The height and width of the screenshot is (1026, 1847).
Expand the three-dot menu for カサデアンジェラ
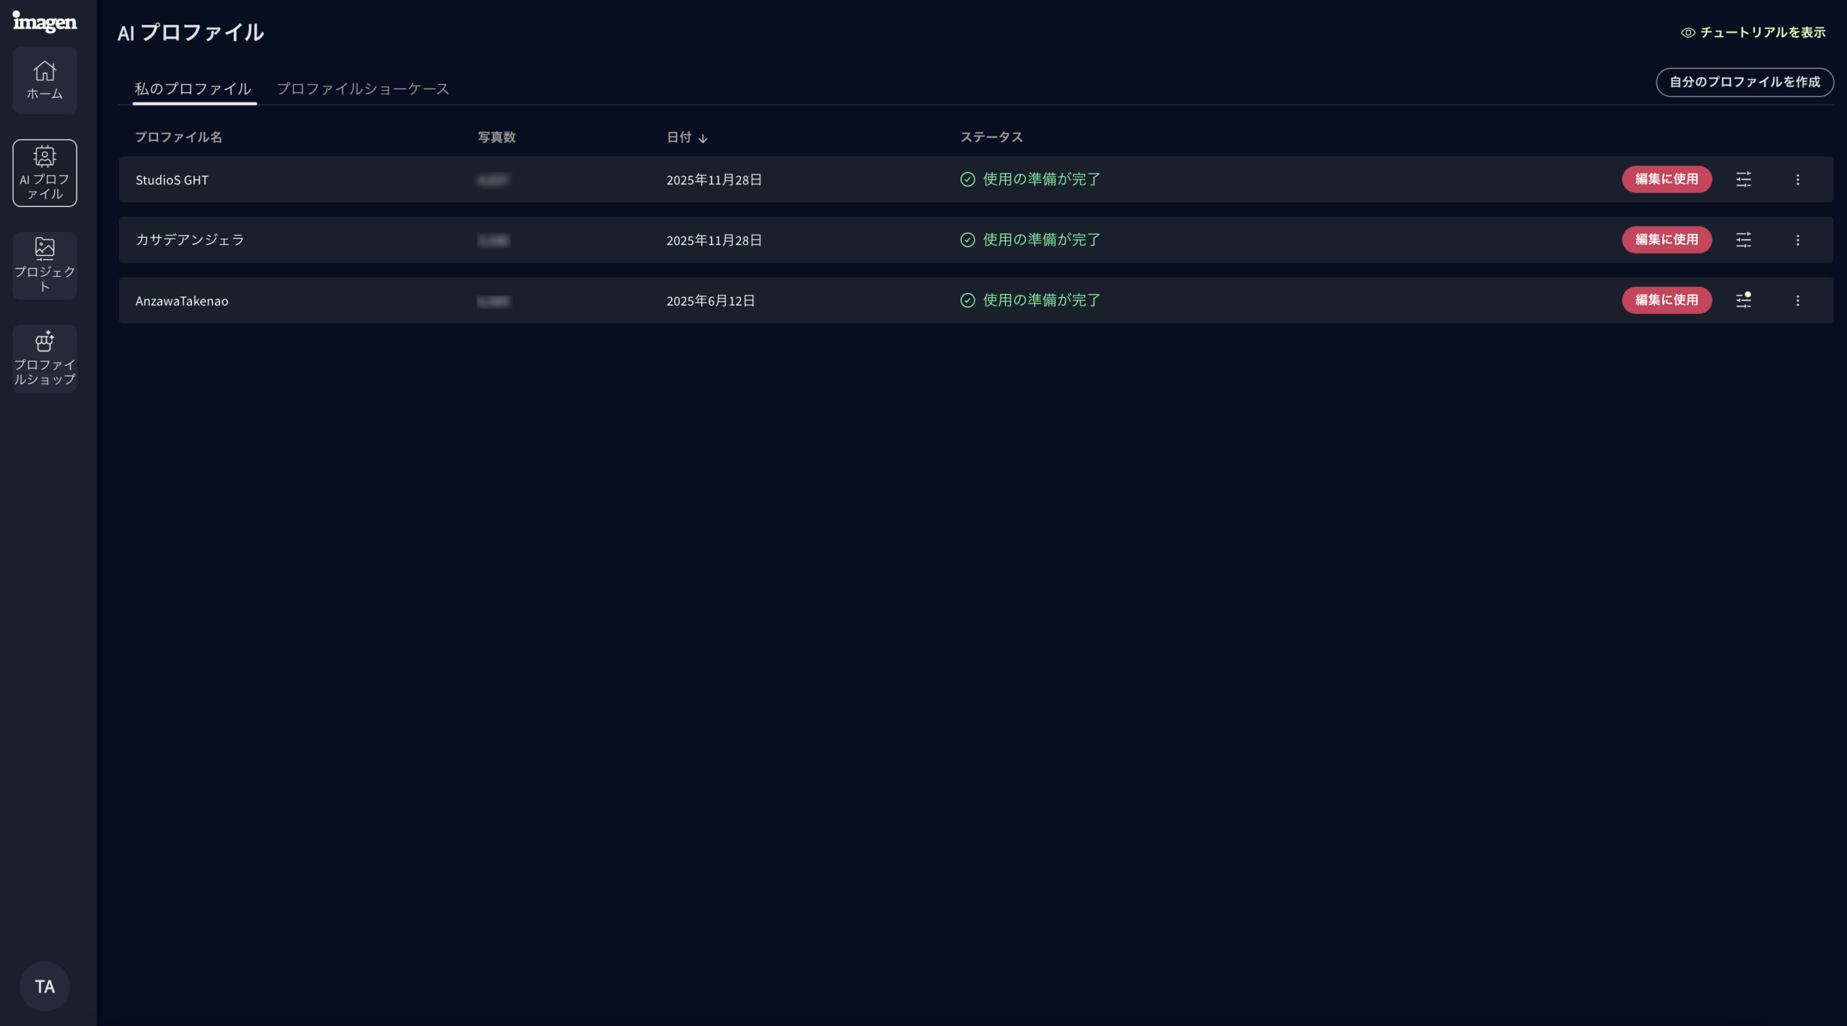1797,240
